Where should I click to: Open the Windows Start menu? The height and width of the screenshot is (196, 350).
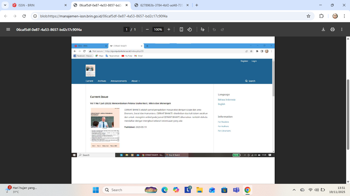(96, 190)
